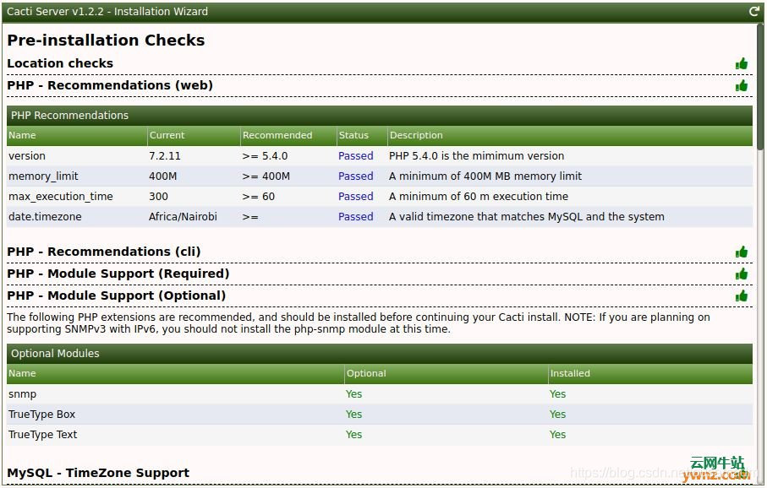Select the version row name cell
The width and height of the screenshot is (767, 488).
click(x=27, y=156)
